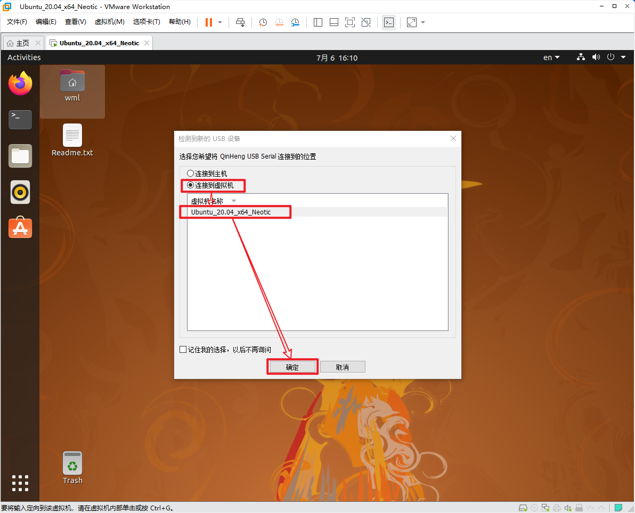Image resolution: width=635 pixels, height=513 pixels.
Task: Select the Readme.txt file on the desktop
Action: click(72, 140)
